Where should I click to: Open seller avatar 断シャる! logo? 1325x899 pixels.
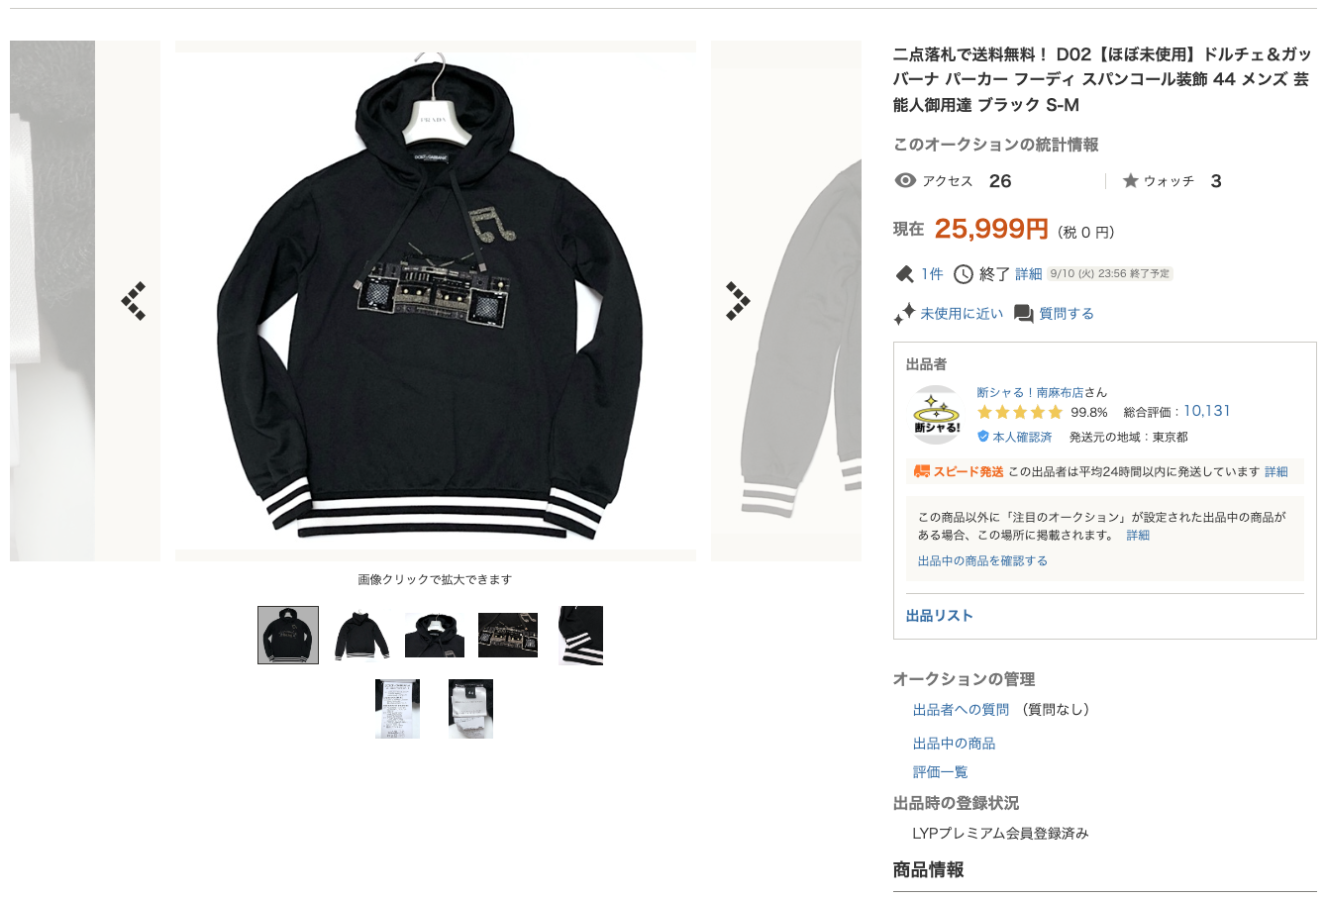(936, 415)
